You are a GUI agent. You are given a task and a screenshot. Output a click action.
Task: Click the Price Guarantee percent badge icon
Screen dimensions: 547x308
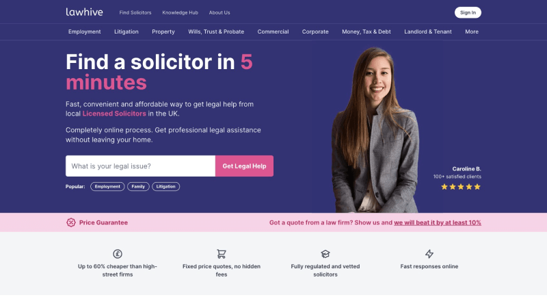71,222
